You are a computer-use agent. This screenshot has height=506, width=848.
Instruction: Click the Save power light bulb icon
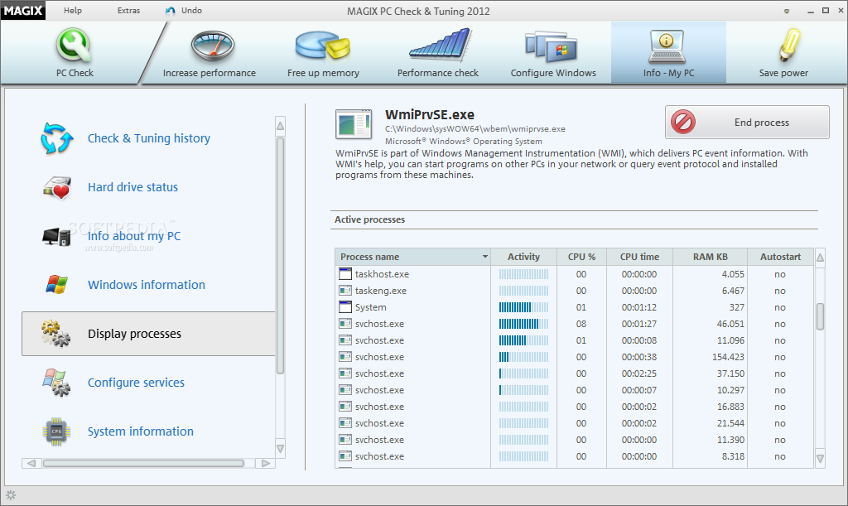789,45
